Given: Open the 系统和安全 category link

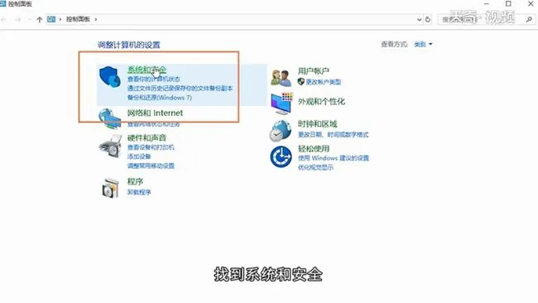Looking at the screenshot, I should 147,70.
